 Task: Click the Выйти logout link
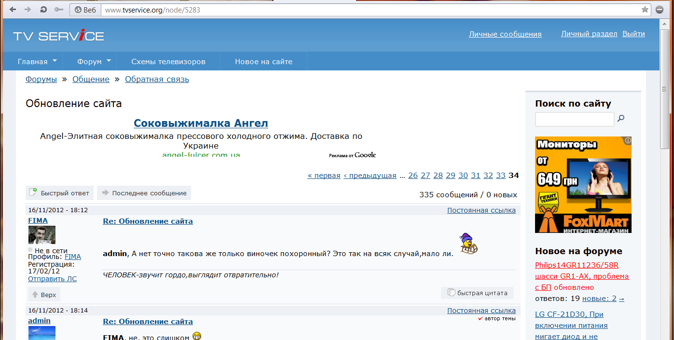(633, 34)
